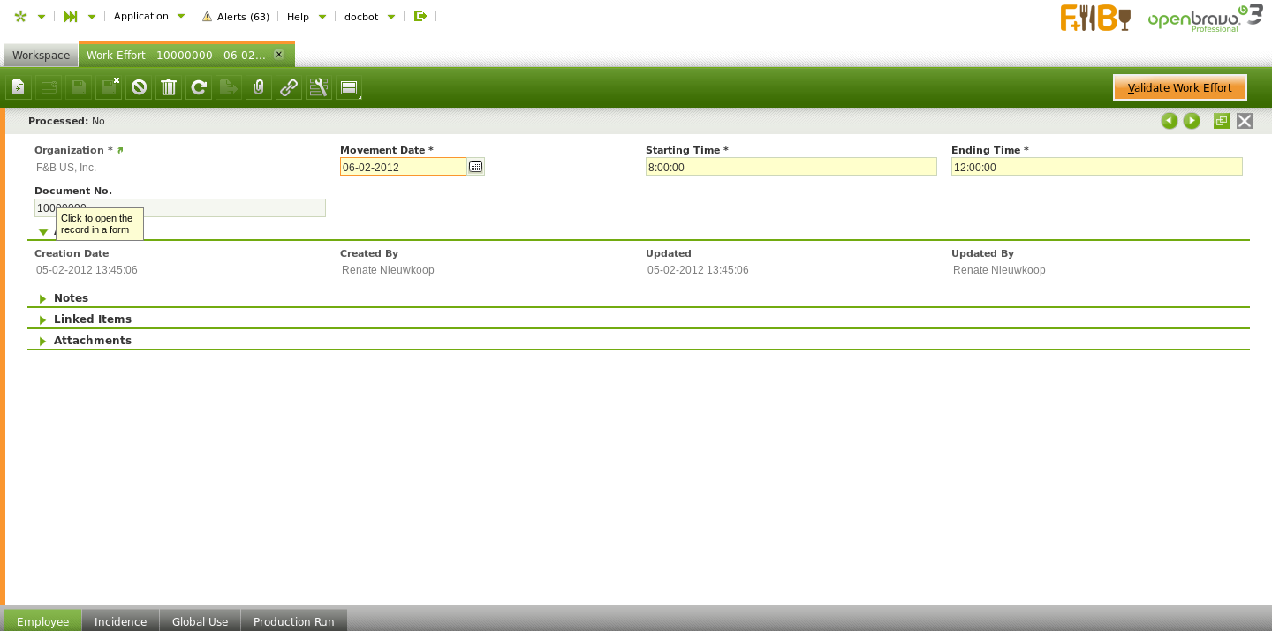
Task: Open the Application dropdown menu
Action: click(148, 16)
